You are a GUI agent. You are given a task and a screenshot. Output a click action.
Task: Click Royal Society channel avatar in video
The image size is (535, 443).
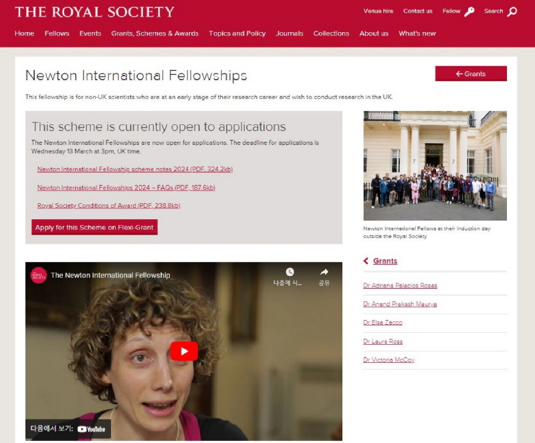tap(39, 275)
